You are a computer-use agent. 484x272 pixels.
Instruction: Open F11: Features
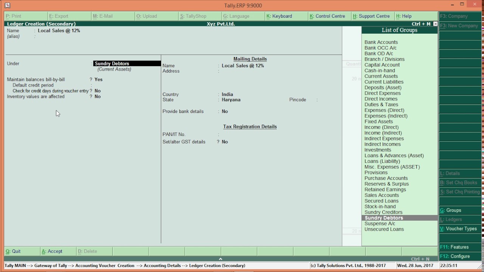tap(460, 247)
